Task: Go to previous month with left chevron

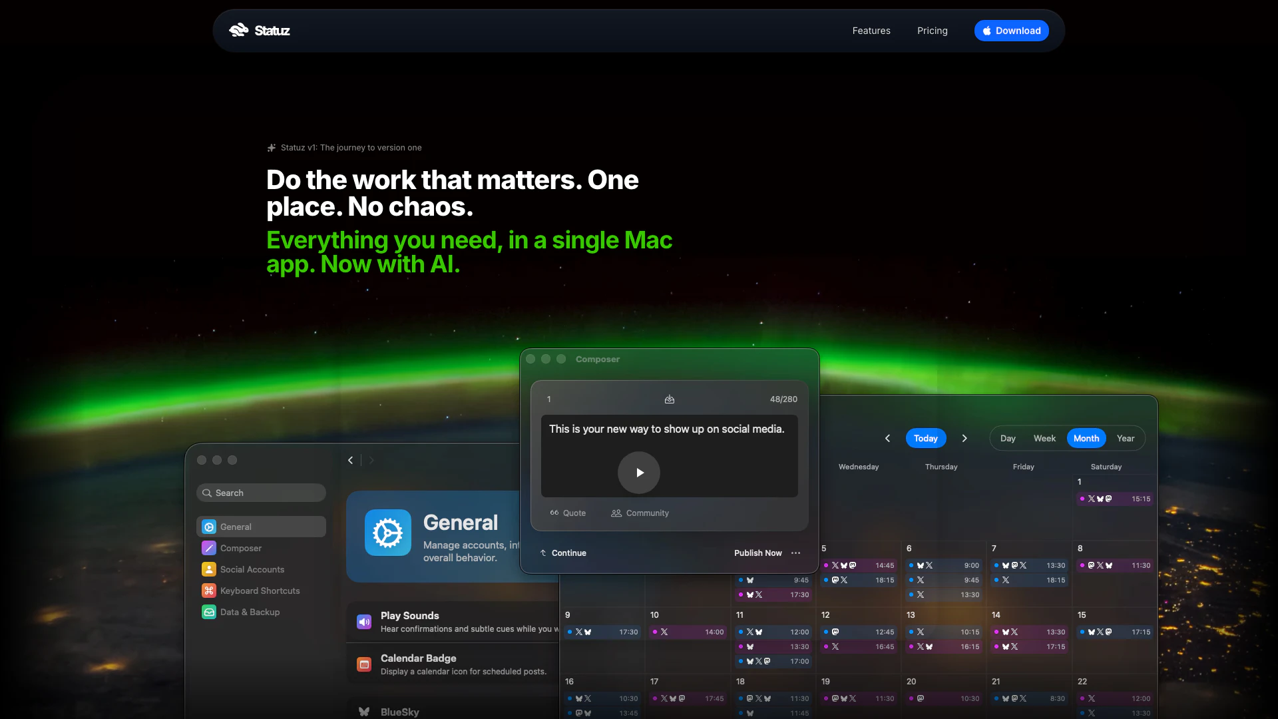Action: click(887, 438)
